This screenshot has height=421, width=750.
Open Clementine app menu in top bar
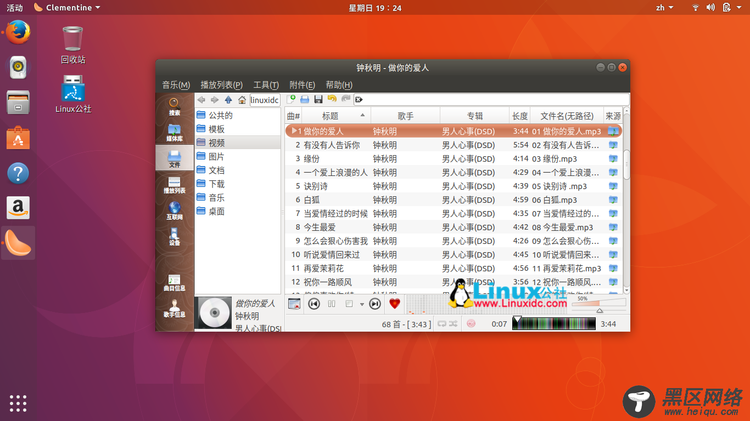[67, 8]
